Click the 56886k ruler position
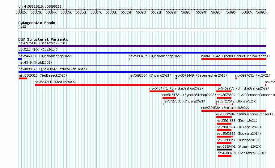This screenshot has width=275, height=168. click(81, 12)
